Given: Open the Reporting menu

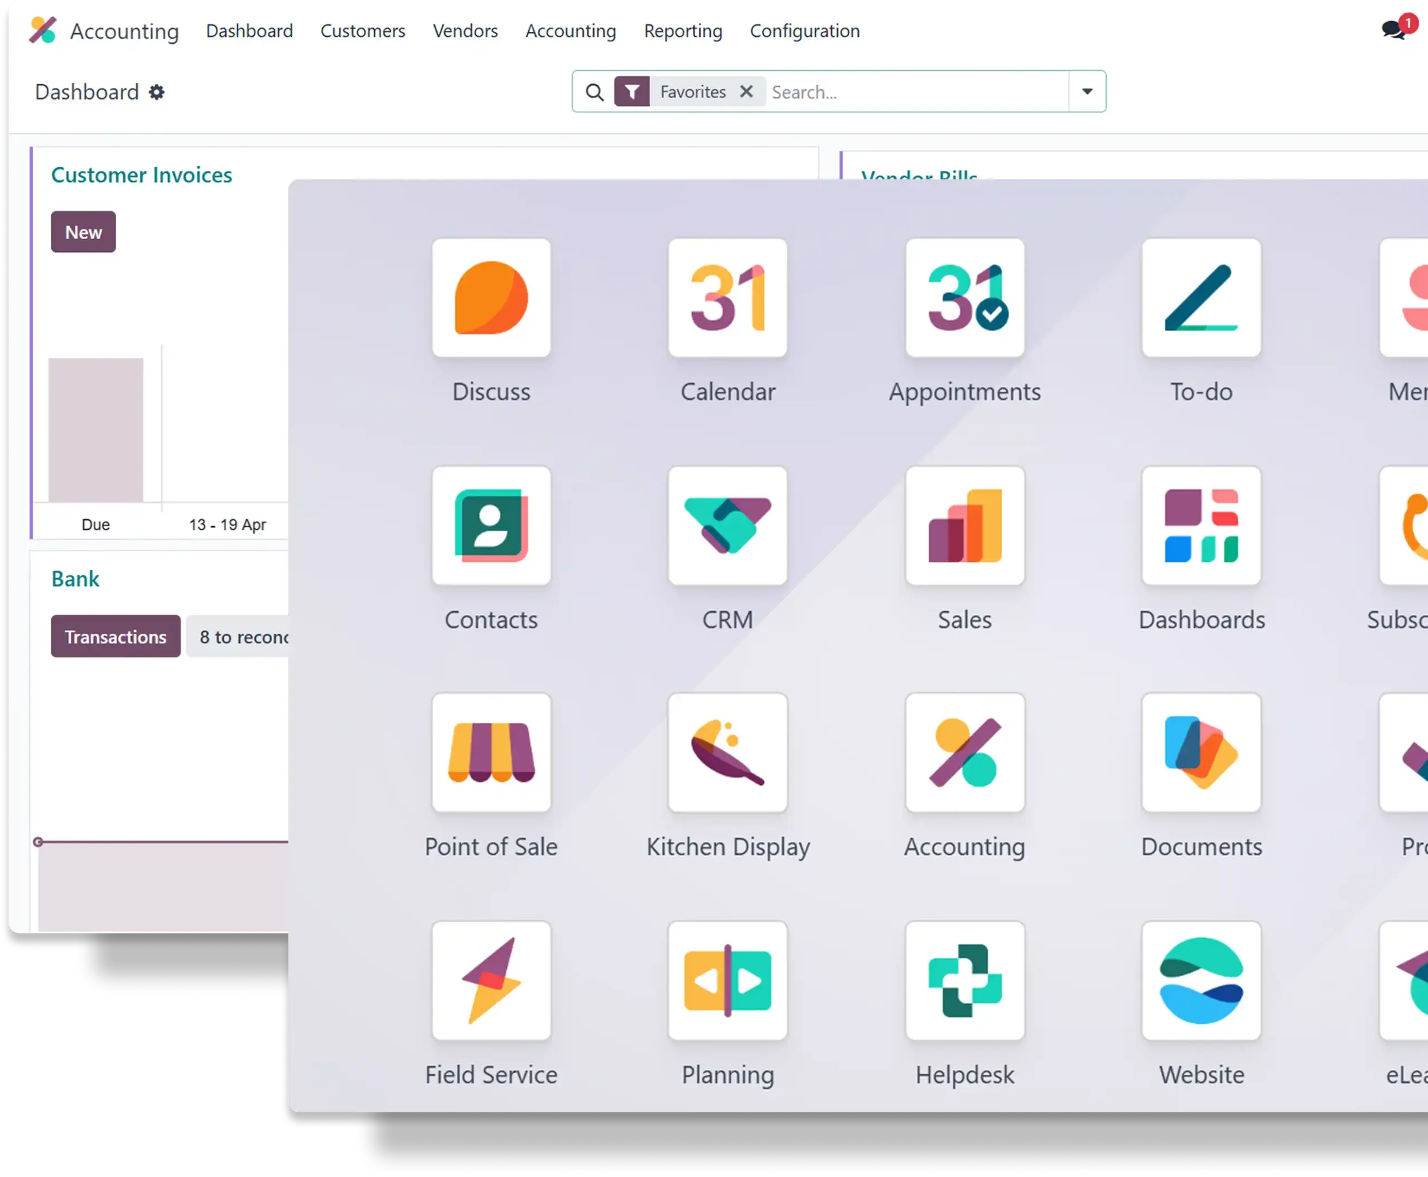Looking at the screenshot, I should coord(682,31).
